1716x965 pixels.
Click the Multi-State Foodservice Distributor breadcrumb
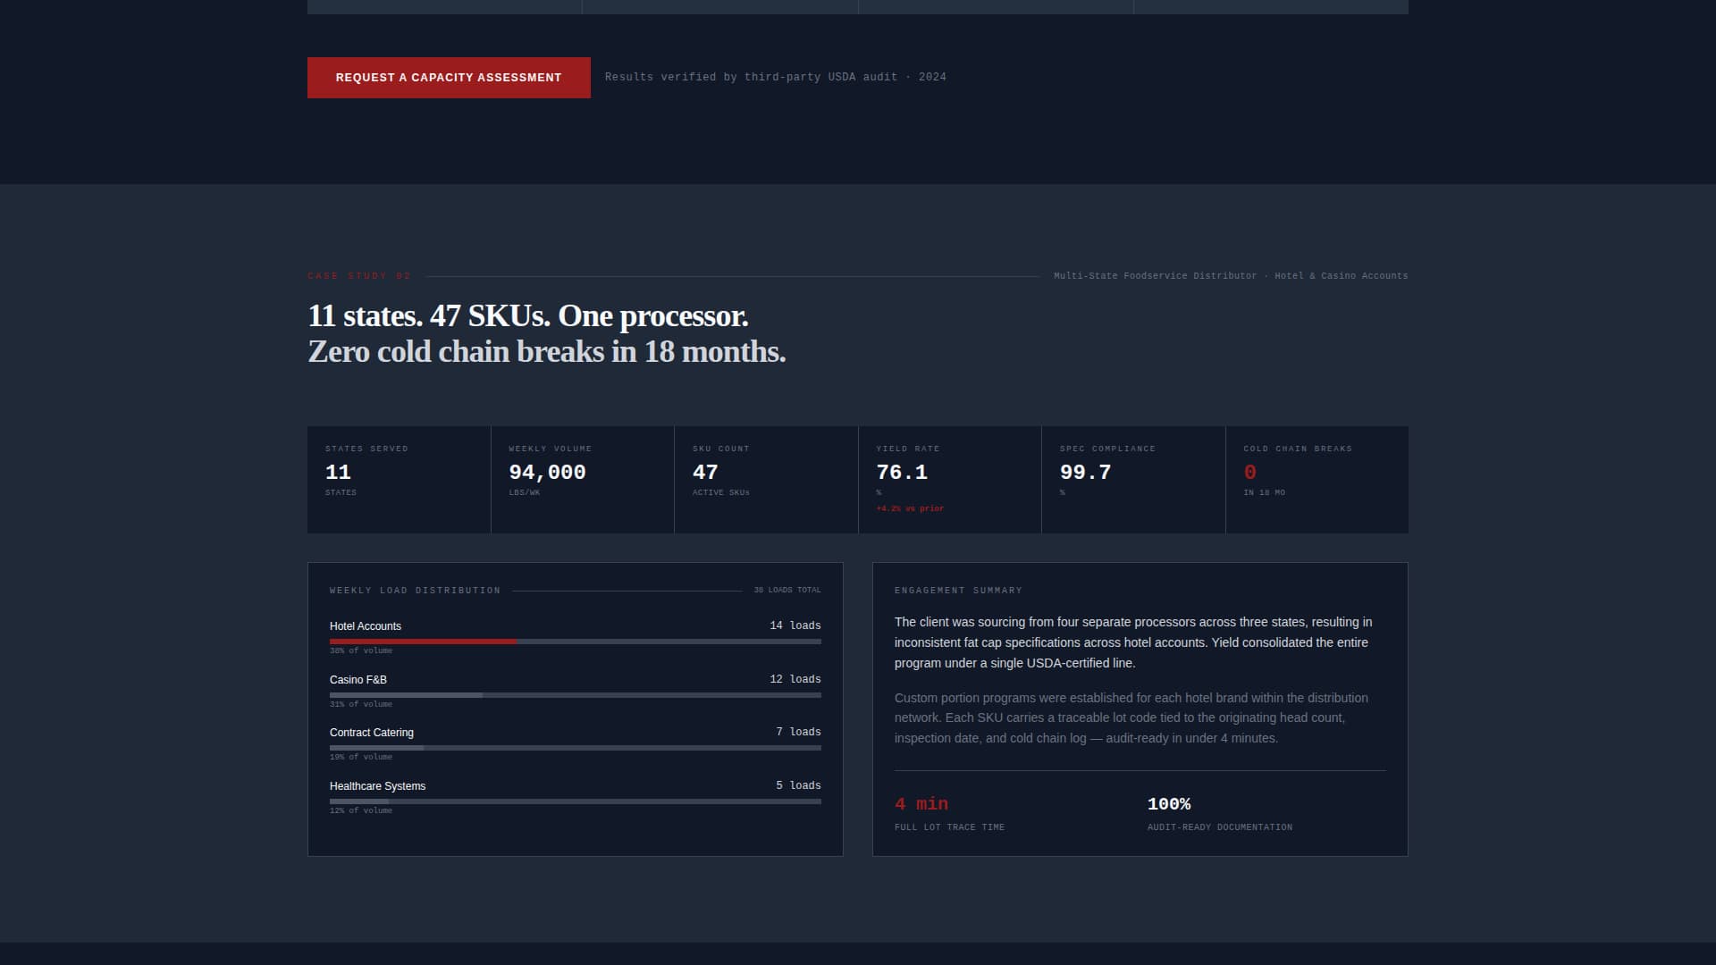click(x=1155, y=275)
